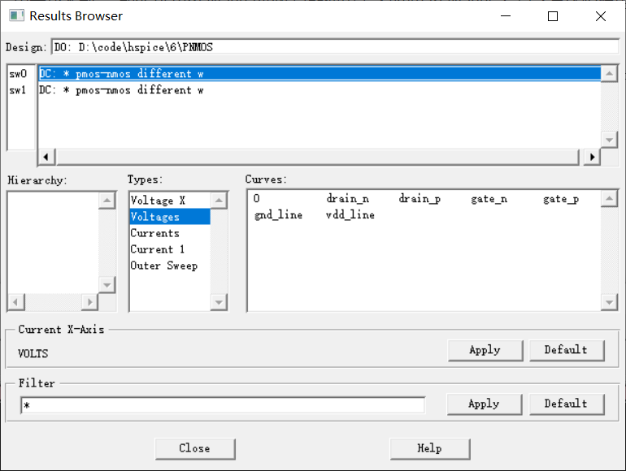Click the Filter text input field
The width and height of the screenshot is (626, 471).
point(223,405)
